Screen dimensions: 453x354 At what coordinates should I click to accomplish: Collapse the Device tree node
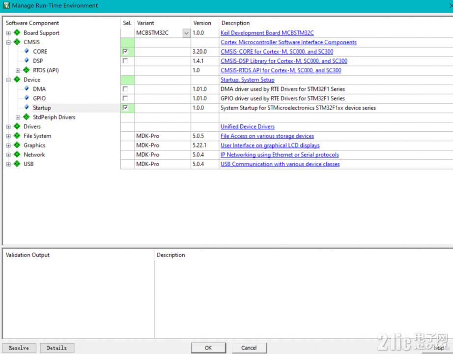tap(8, 80)
